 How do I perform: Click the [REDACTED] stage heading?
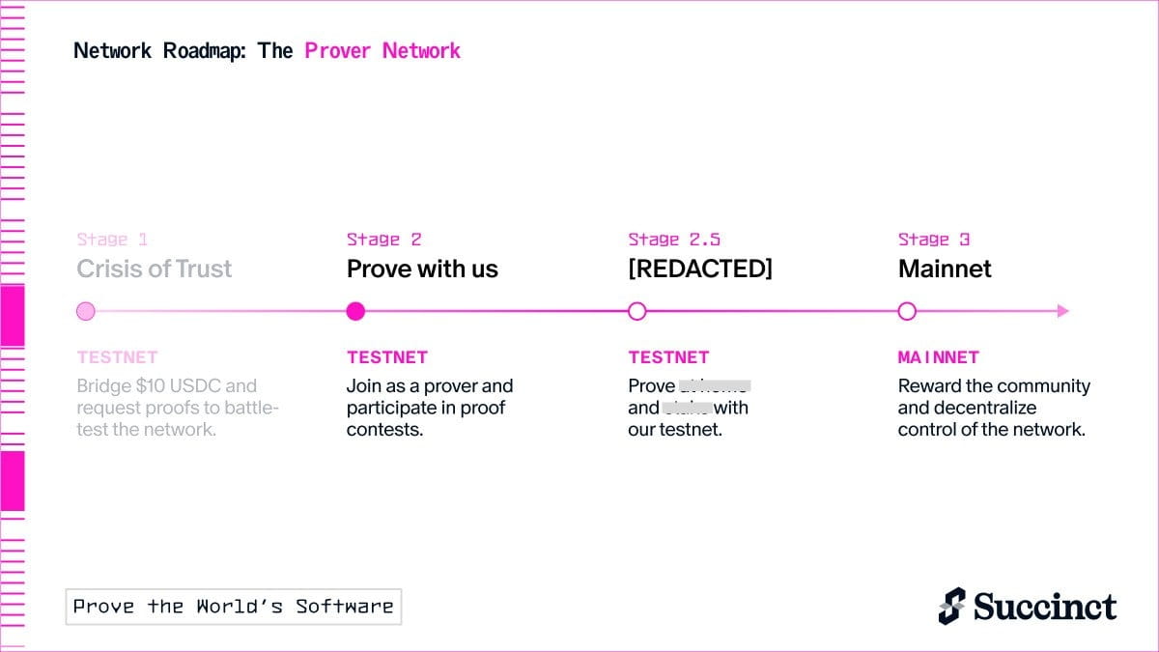pos(700,269)
